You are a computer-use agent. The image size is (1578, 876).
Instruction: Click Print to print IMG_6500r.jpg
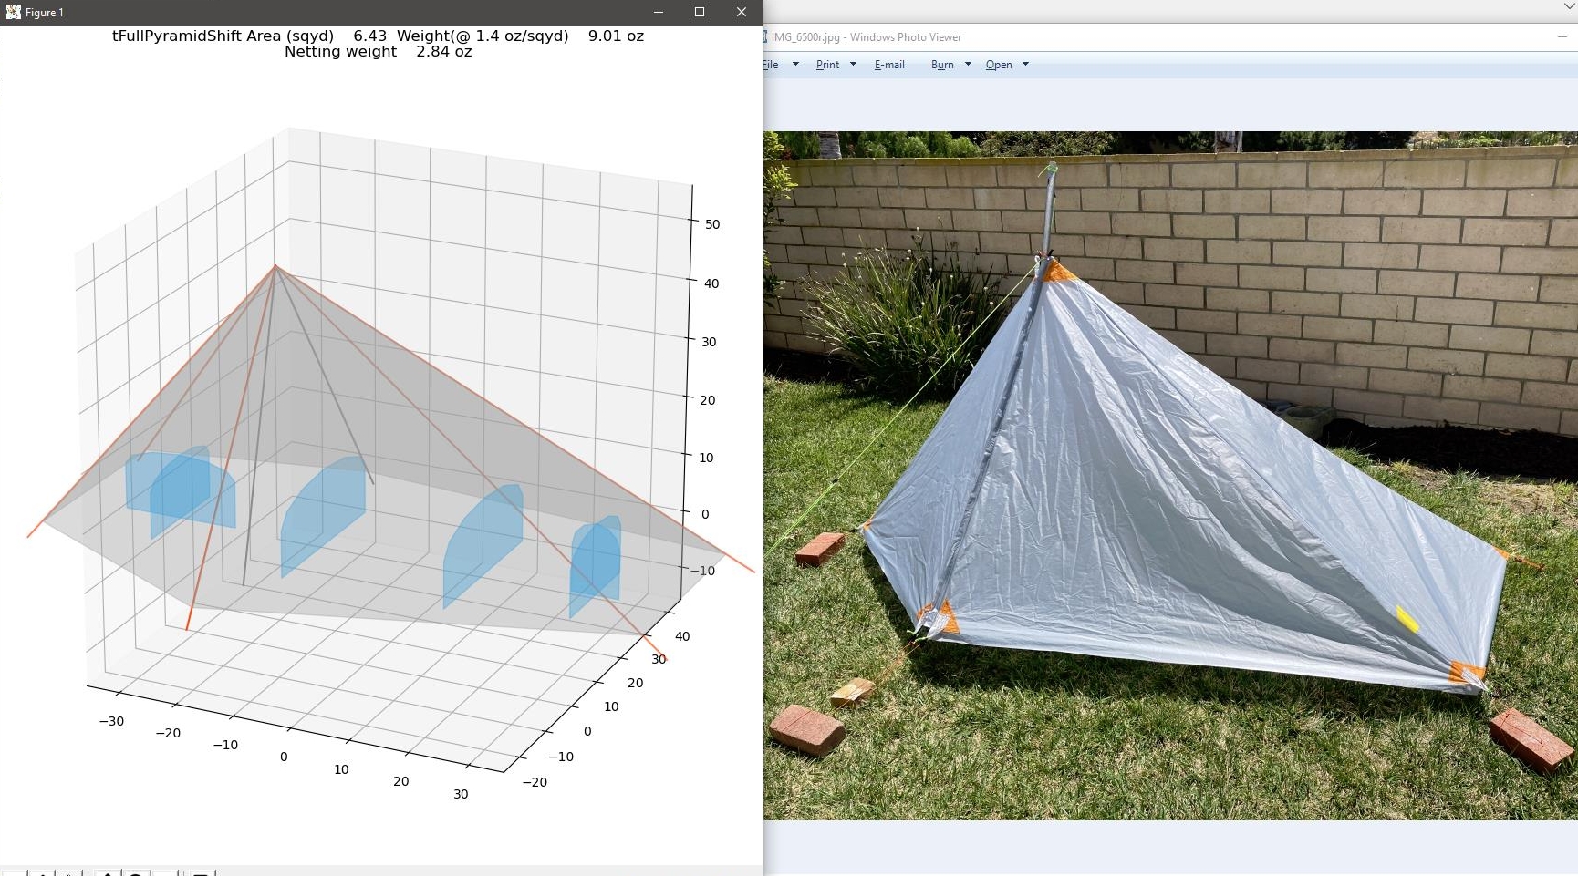coord(827,64)
